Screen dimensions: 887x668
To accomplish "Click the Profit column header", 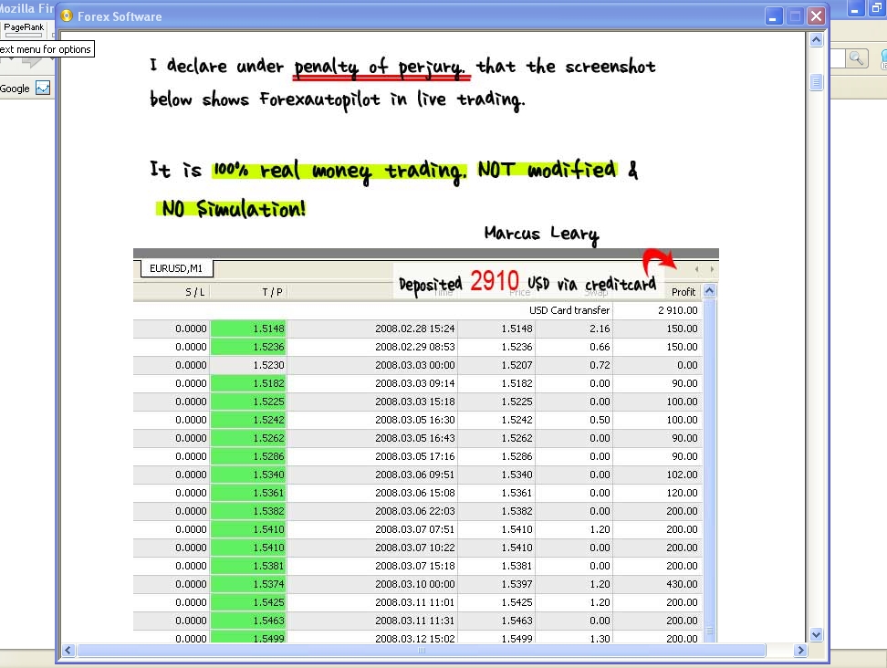I will 683,292.
